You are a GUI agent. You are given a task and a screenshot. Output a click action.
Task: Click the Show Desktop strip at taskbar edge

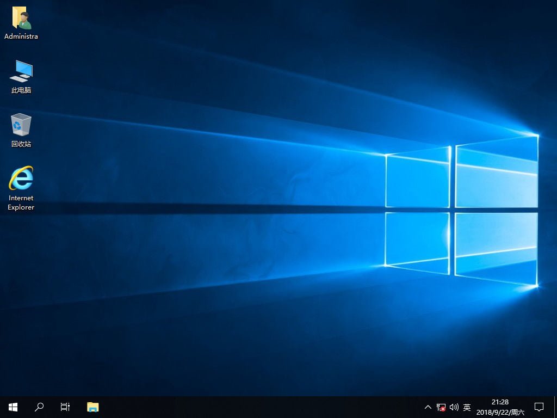point(555,407)
